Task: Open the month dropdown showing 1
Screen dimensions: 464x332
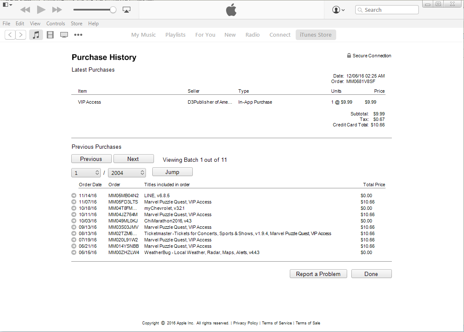Action: click(x=86, y=173)
